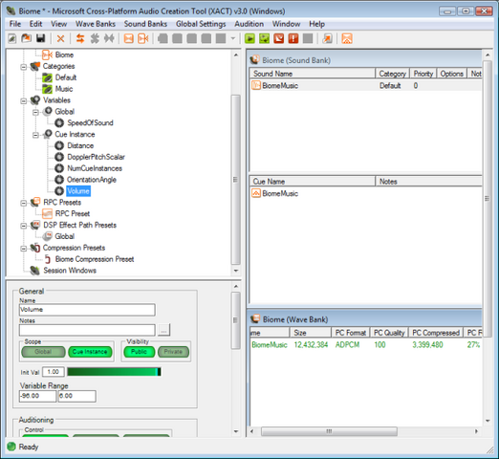Click the rightmost orange toolbar icon
The height and width of the screenshot is (459, 499).
coord(347,38)
